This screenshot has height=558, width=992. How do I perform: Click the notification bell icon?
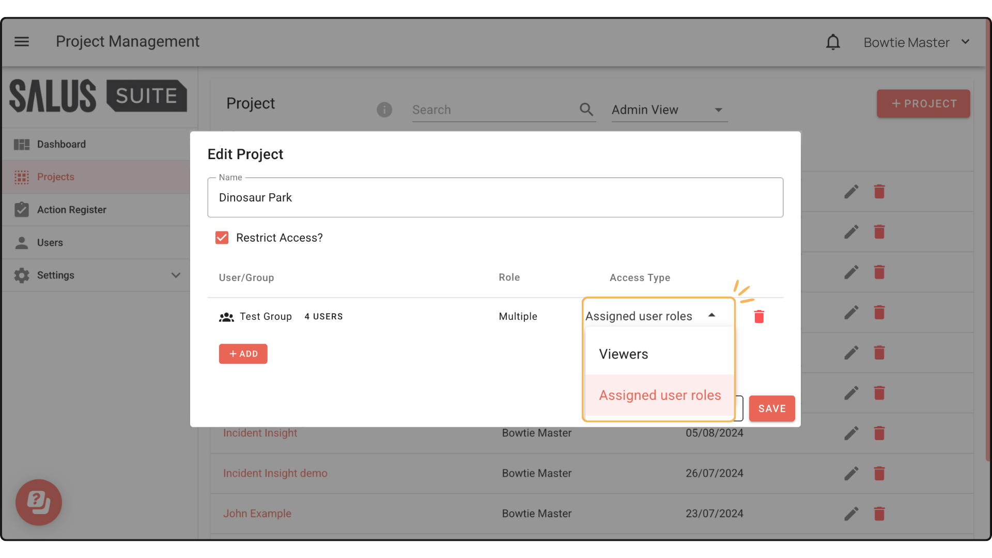point(833,42)
